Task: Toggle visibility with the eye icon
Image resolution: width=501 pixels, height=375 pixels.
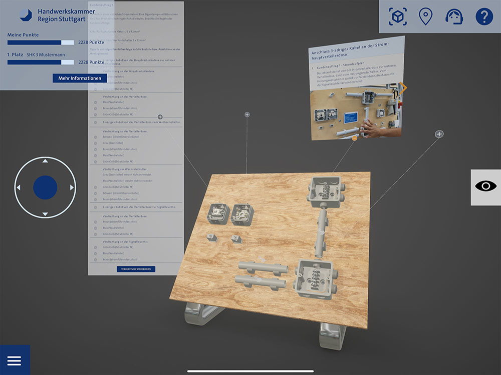Action: (485, 187)
